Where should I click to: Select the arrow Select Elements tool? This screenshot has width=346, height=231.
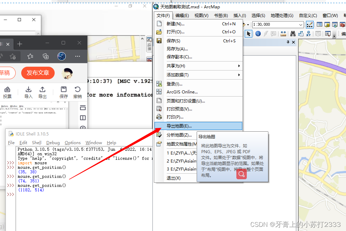coord(249,34)
